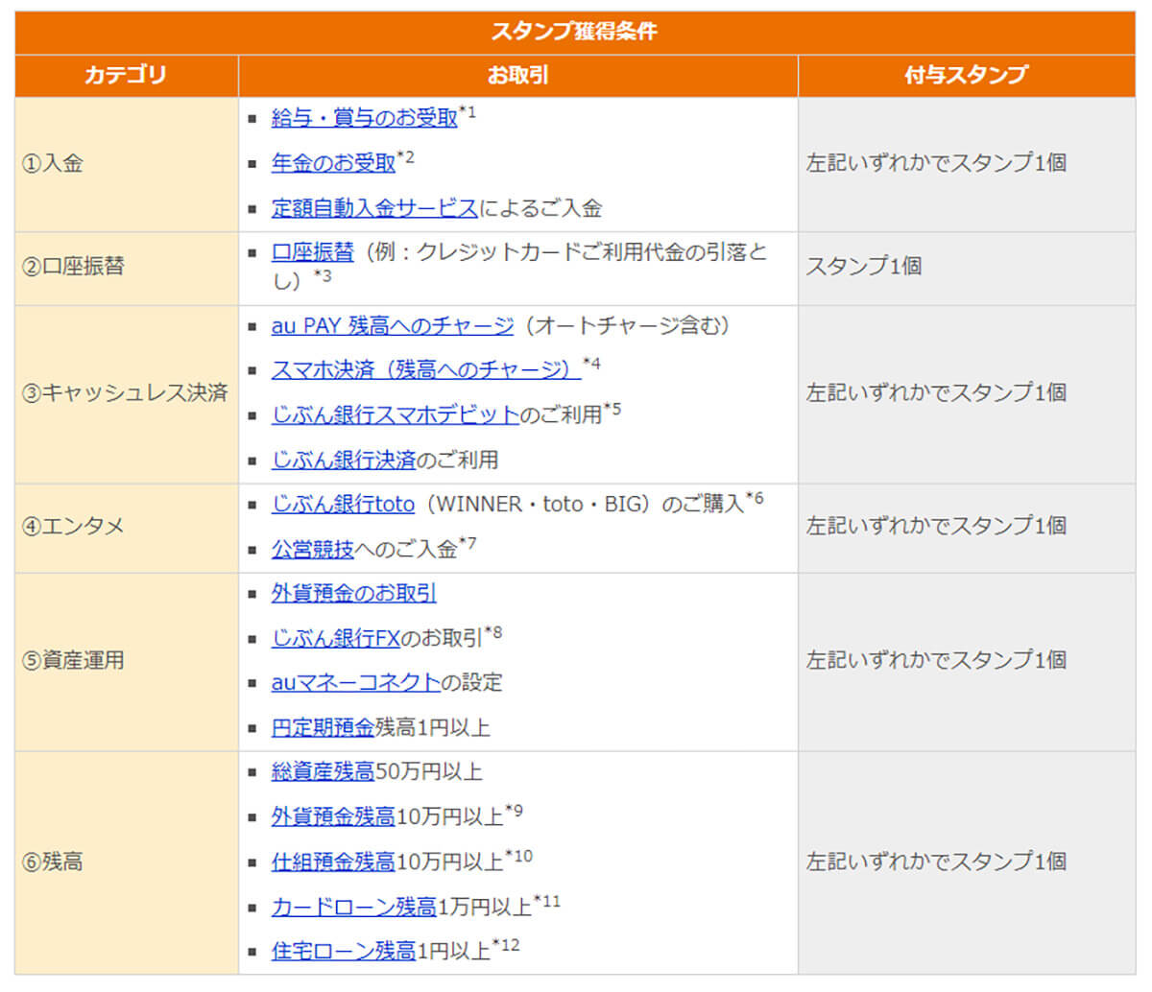Click the スタンプ獲得条件 table title
This screenshot has width=1152, height=992.
point(574,32)
